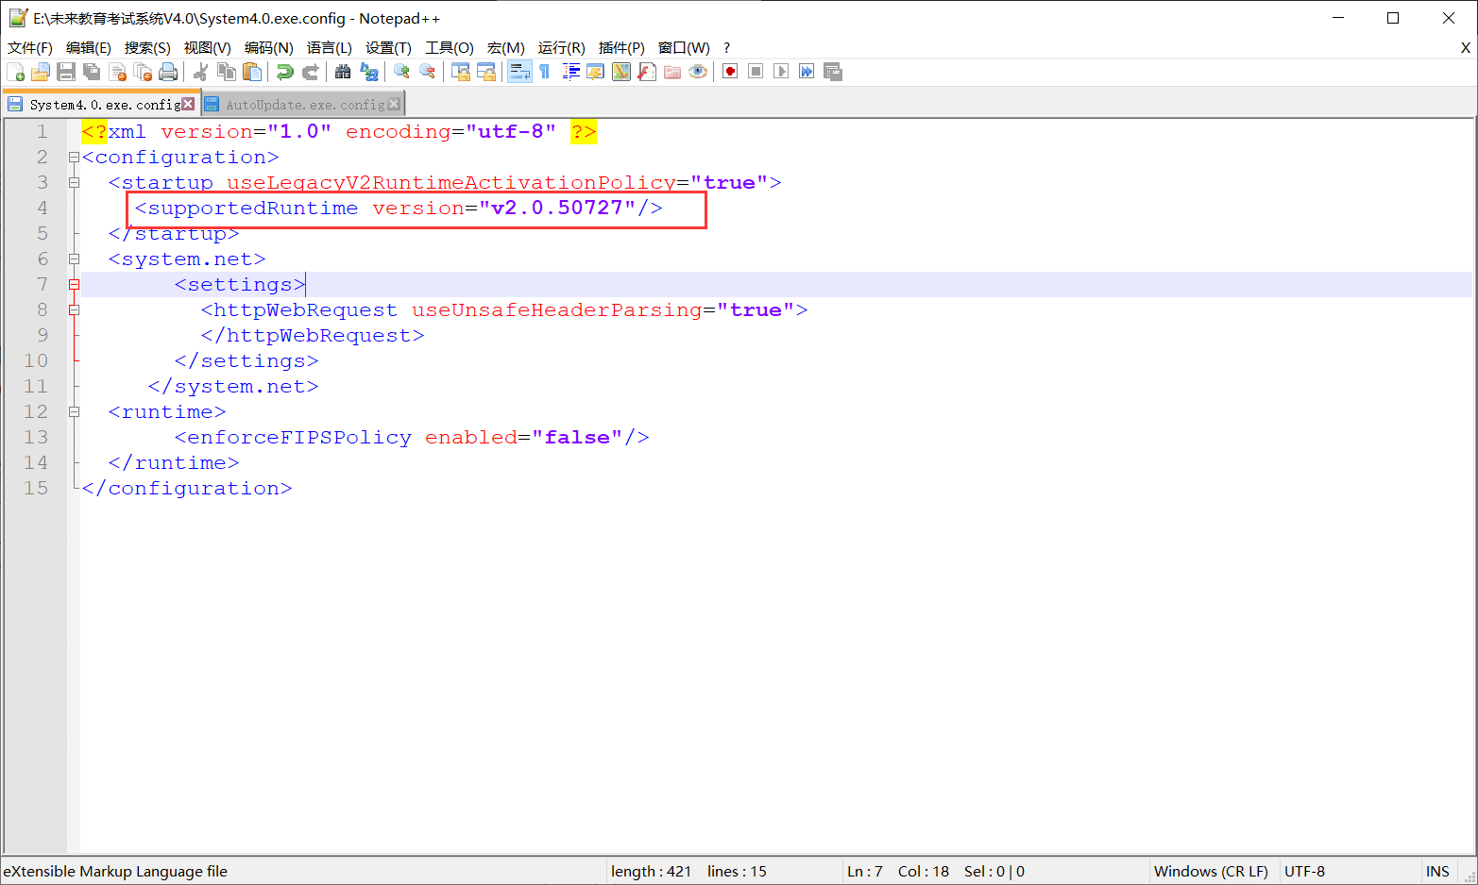Open the 宏(M) menu
The image size is (1478, 885).
505,47
